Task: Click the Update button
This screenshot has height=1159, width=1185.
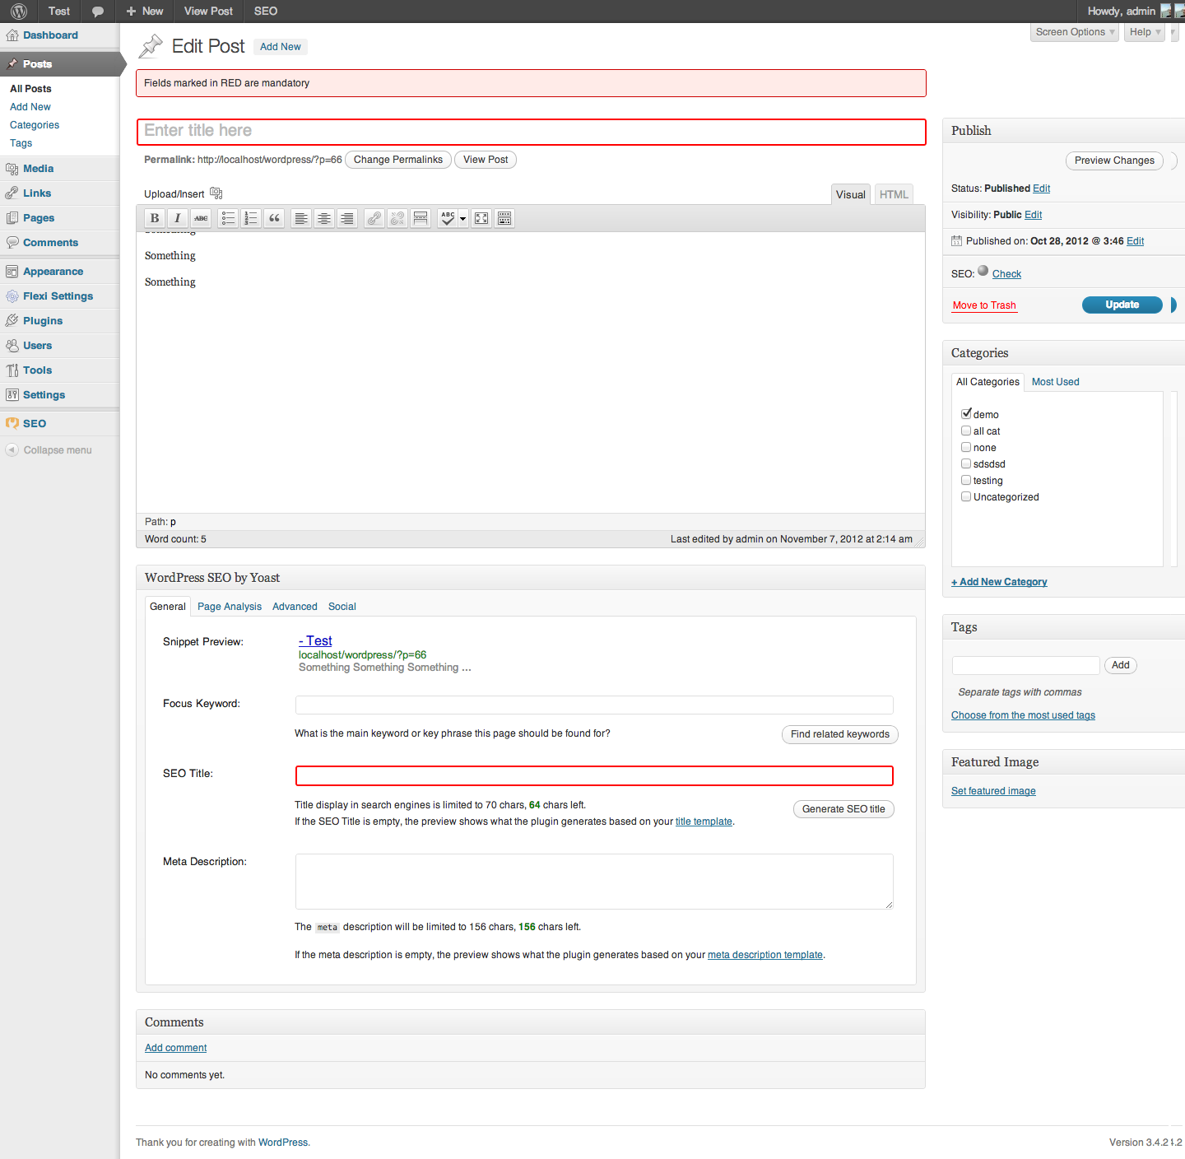Action: 1122,305
